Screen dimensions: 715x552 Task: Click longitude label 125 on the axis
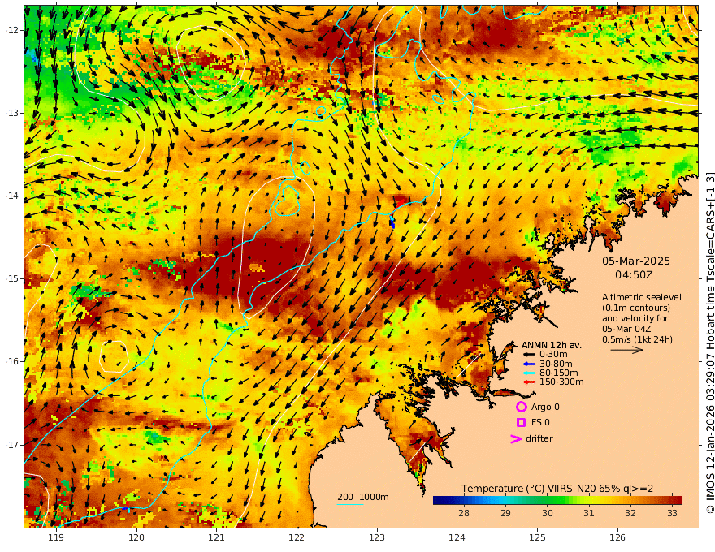538,538
